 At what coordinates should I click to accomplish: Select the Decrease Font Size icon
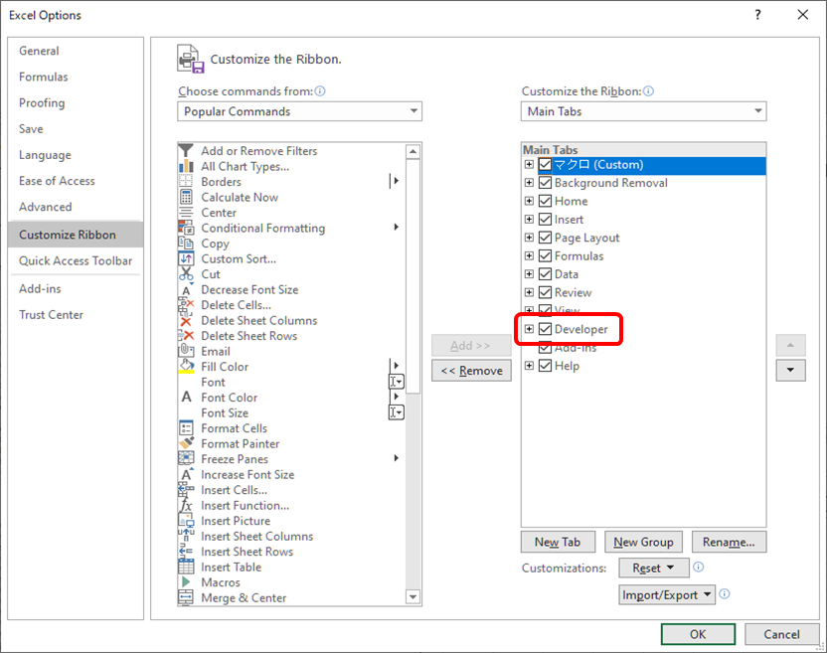tap(186, 289)
